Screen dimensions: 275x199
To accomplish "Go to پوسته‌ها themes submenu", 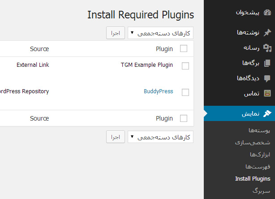I will (x=259, y=130).
